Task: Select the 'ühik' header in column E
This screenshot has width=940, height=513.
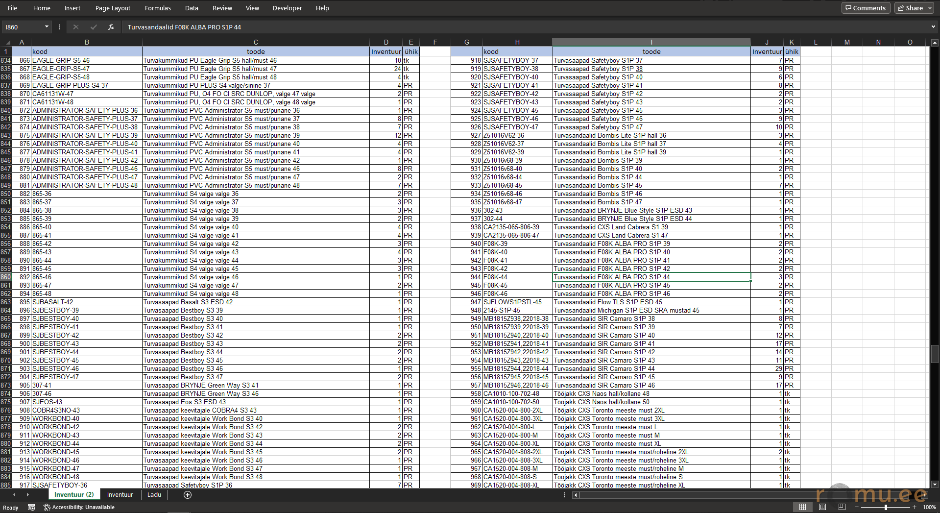Action: coord(411,51)
